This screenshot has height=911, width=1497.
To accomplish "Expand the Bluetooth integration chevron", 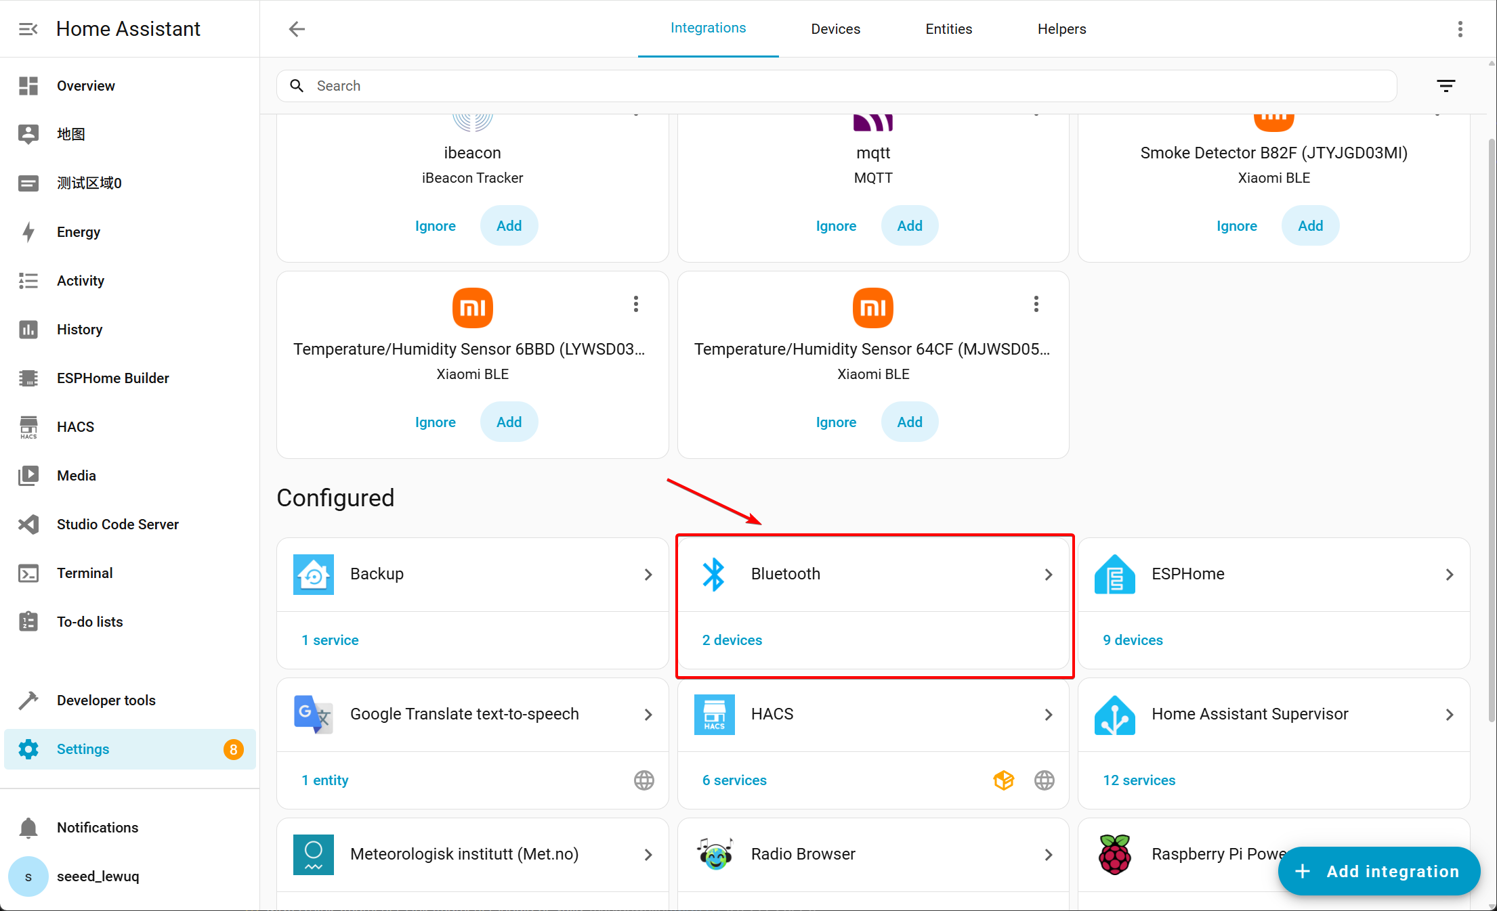I will point(1048,575).
